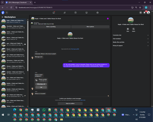Open the Jim conversation in the chat list
Screen dimensions: 153x122
point(13,96)
